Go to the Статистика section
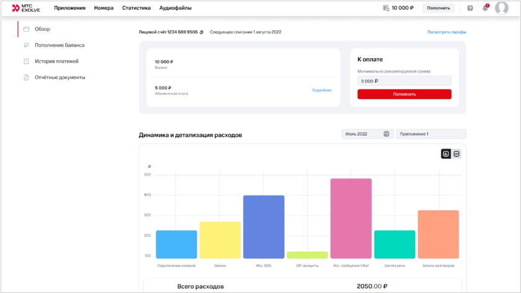Screen dimensions: 521x293 tap(136, 8)
